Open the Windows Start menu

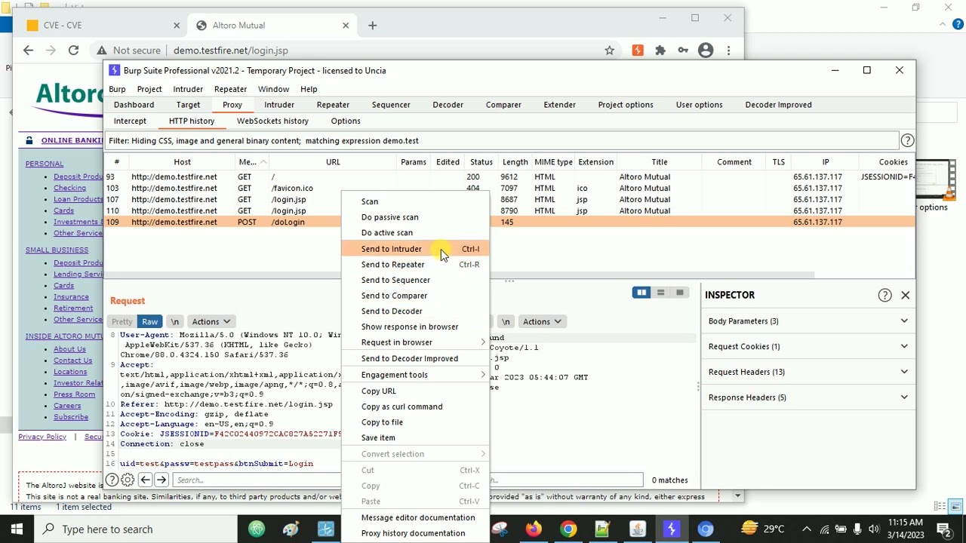[x=17, y=529]
